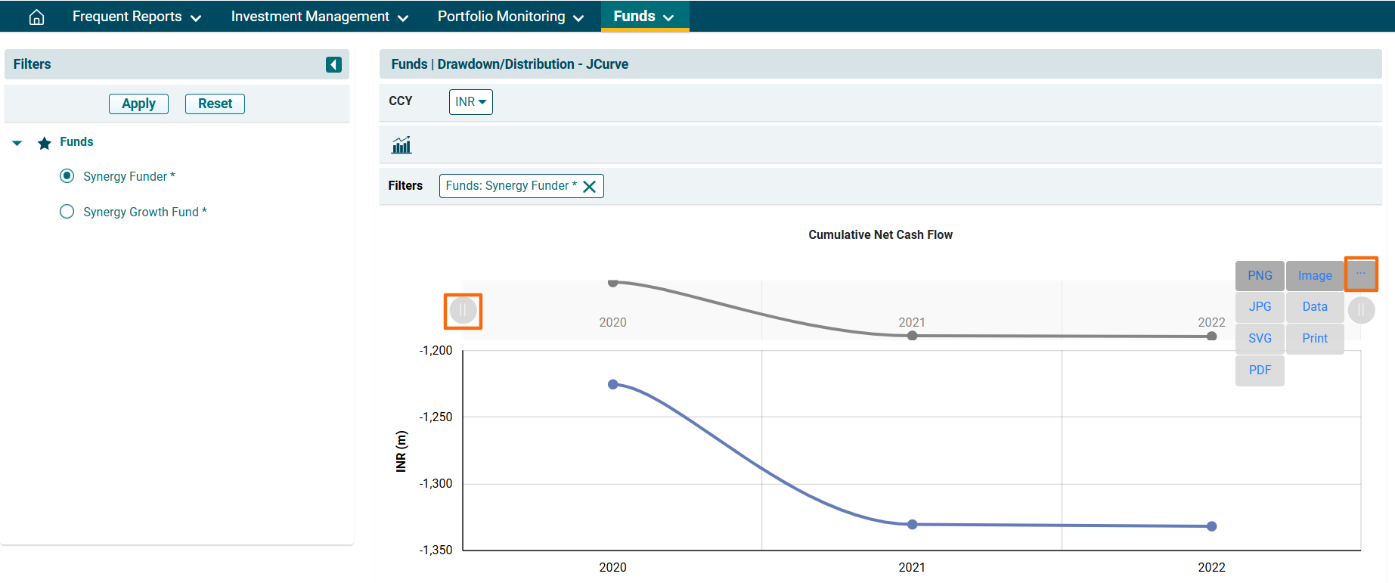Image resolution: width=1395 pixels, height=583 pixels.
Task: Collapse the Funds tree node
Action: [17, 143]
